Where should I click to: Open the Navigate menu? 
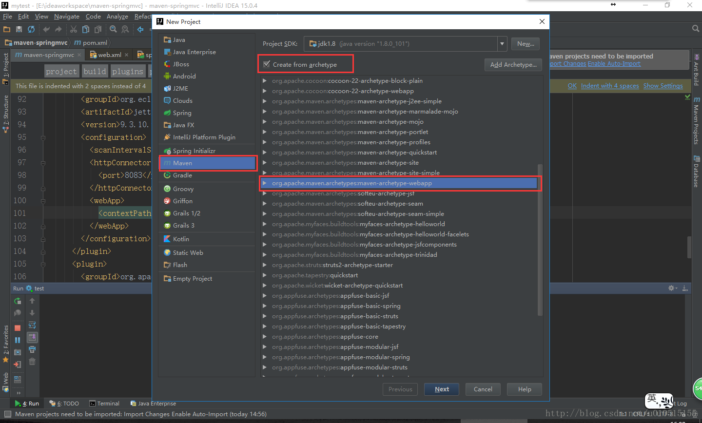pos(67,17)
